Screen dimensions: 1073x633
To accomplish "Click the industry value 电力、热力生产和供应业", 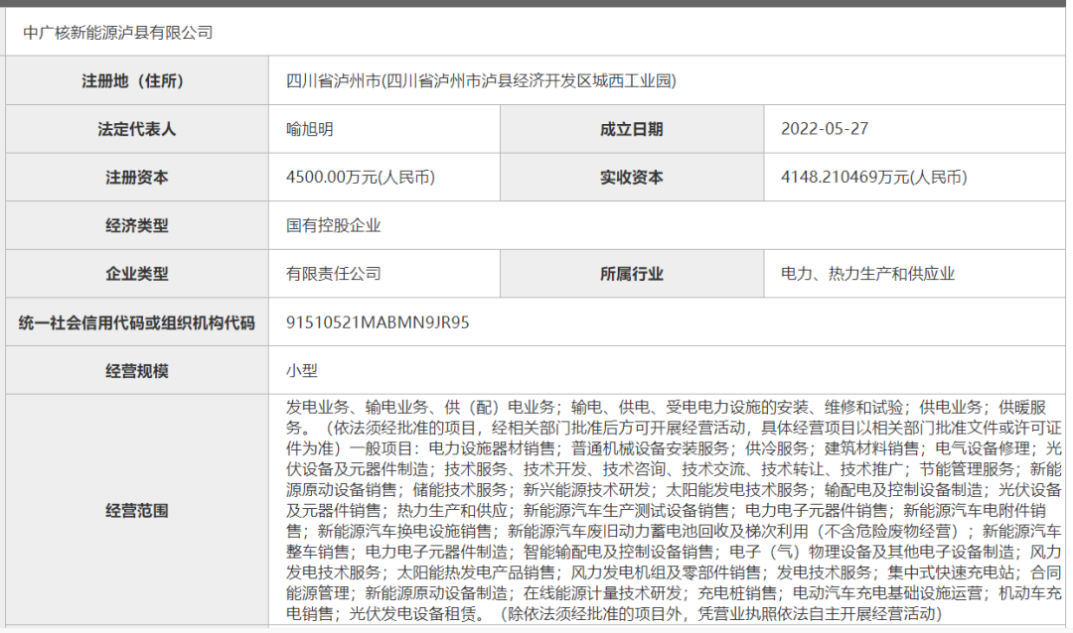I will (867, 275).
